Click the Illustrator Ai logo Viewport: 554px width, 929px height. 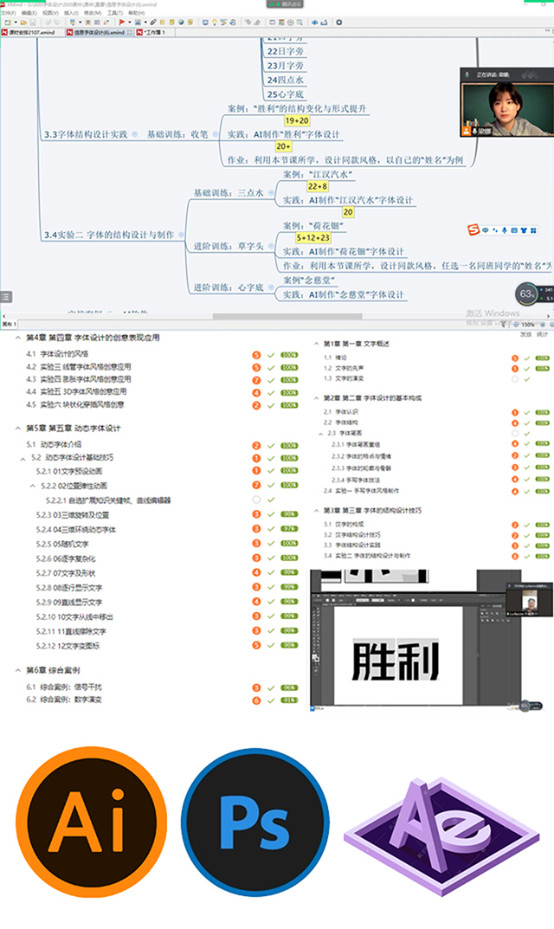coord(91,822)
